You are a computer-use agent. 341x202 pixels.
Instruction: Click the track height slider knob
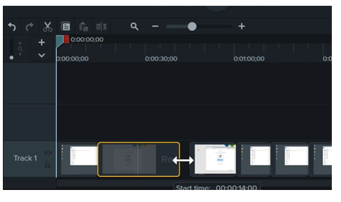12,58
